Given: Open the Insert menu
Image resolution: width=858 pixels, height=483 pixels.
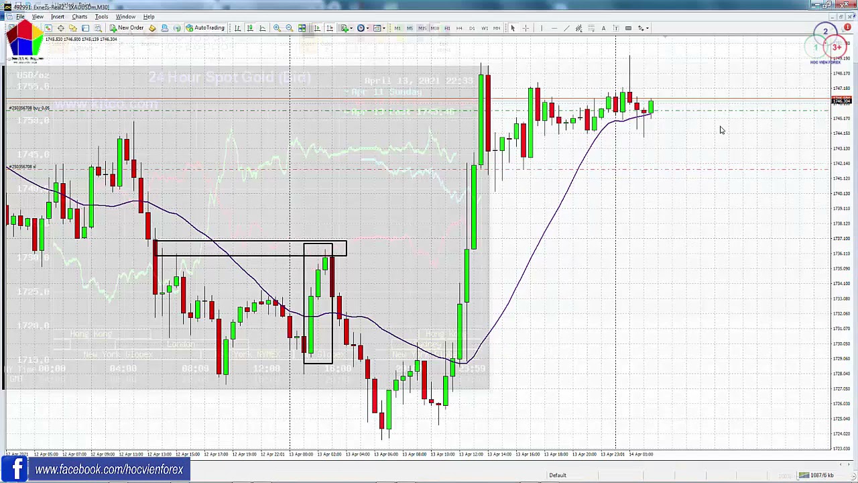Looking at the screenshot, I should (58, 17).
